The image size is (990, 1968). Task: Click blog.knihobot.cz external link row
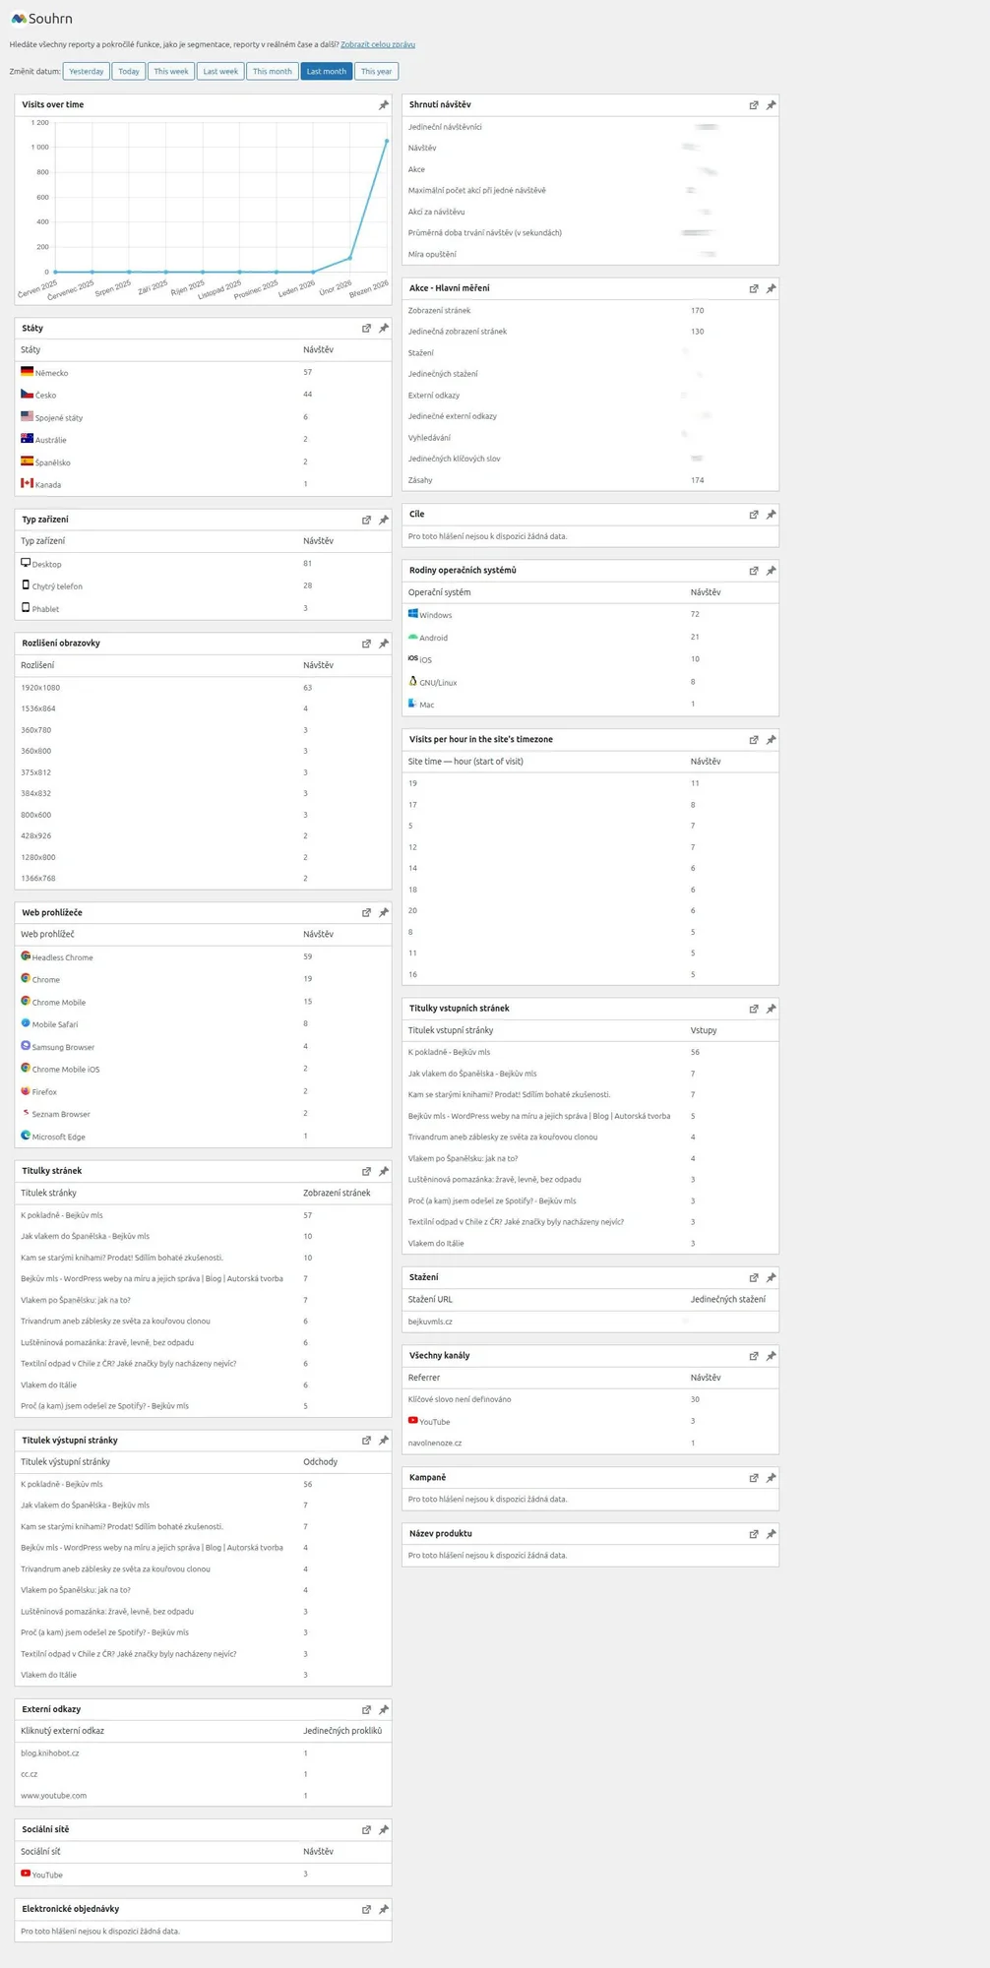[x=203, y=1753]
